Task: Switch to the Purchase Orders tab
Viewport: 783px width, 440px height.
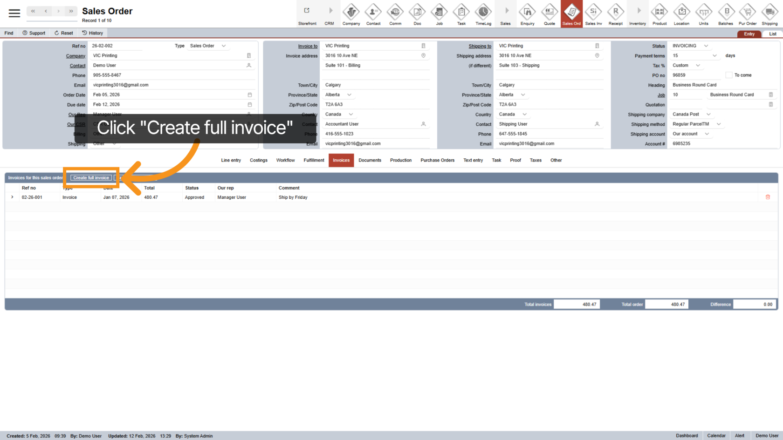Action: pyautogui.click(x=437, y=160)
